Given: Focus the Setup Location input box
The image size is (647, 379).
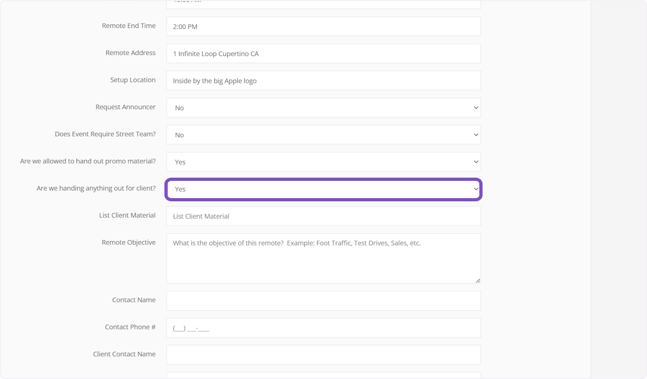Looking at the screenshot, I should coord(323,81).
